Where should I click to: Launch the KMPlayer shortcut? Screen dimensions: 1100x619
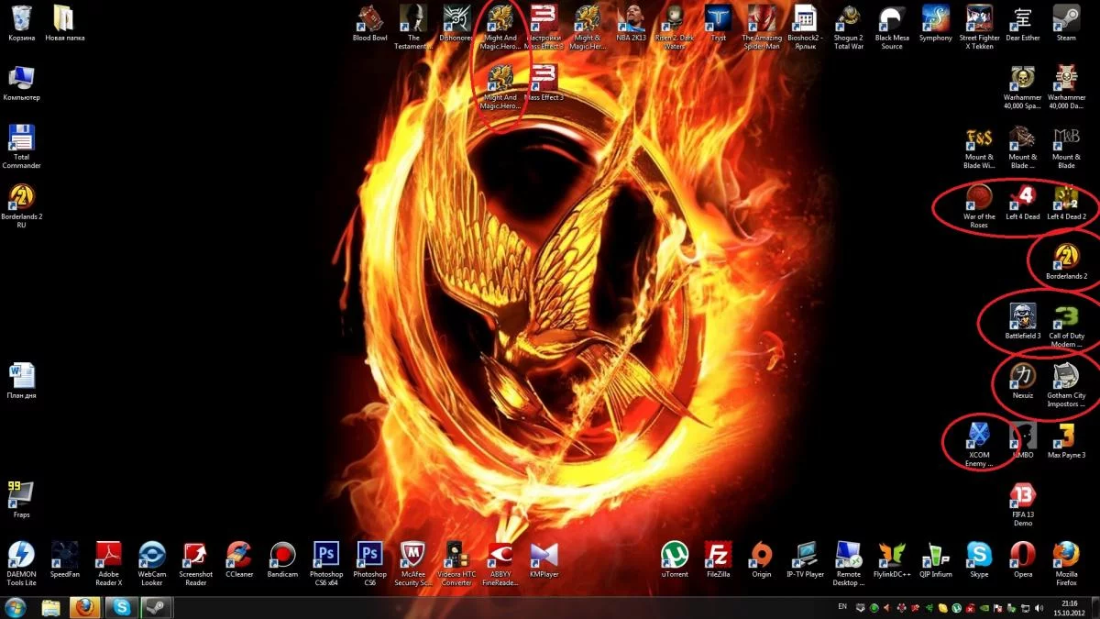(x=544, y=560)
